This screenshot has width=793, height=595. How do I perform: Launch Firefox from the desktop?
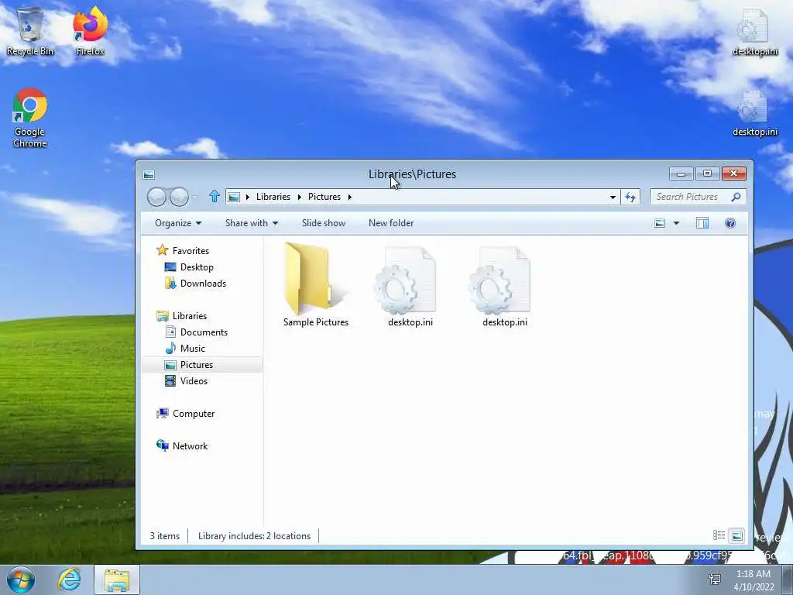click(90, 30)
